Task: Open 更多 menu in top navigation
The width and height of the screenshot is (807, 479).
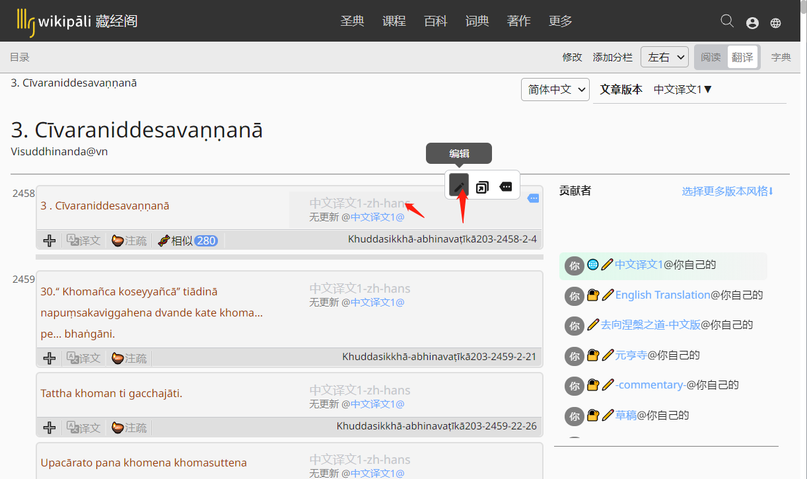Action: (x=561, y=21)
